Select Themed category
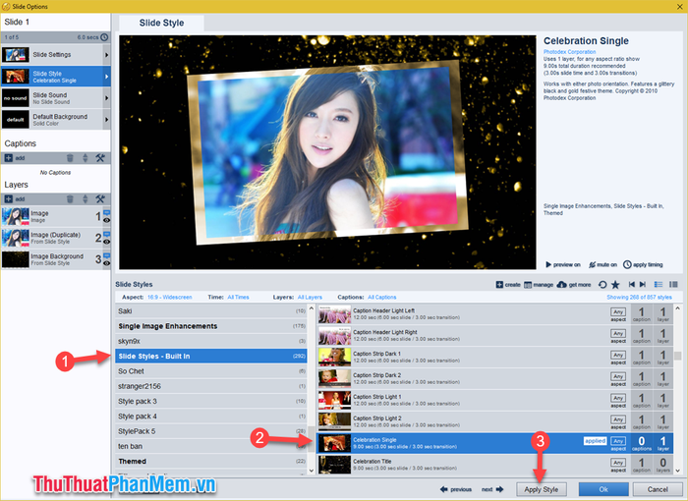Screen dimensions: 688x501 click(x=211, y=461)
